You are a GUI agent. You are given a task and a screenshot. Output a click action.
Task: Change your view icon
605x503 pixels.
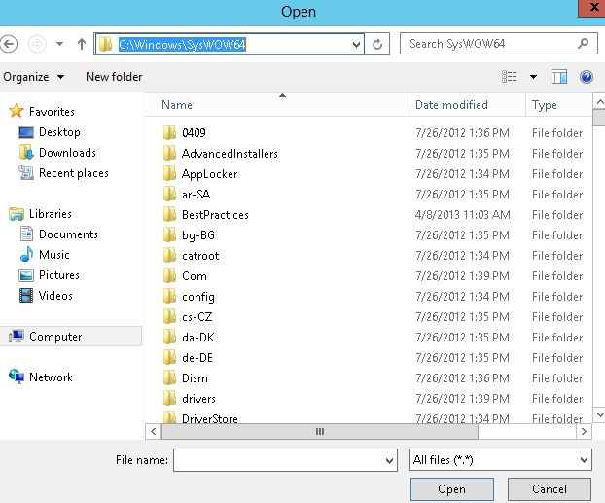(510, 77)
